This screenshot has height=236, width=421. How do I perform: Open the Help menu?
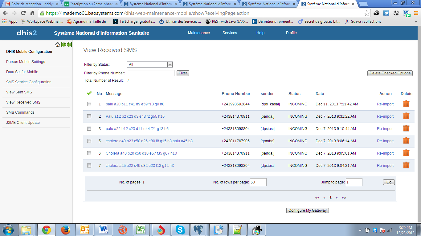(x=260, y=33)
